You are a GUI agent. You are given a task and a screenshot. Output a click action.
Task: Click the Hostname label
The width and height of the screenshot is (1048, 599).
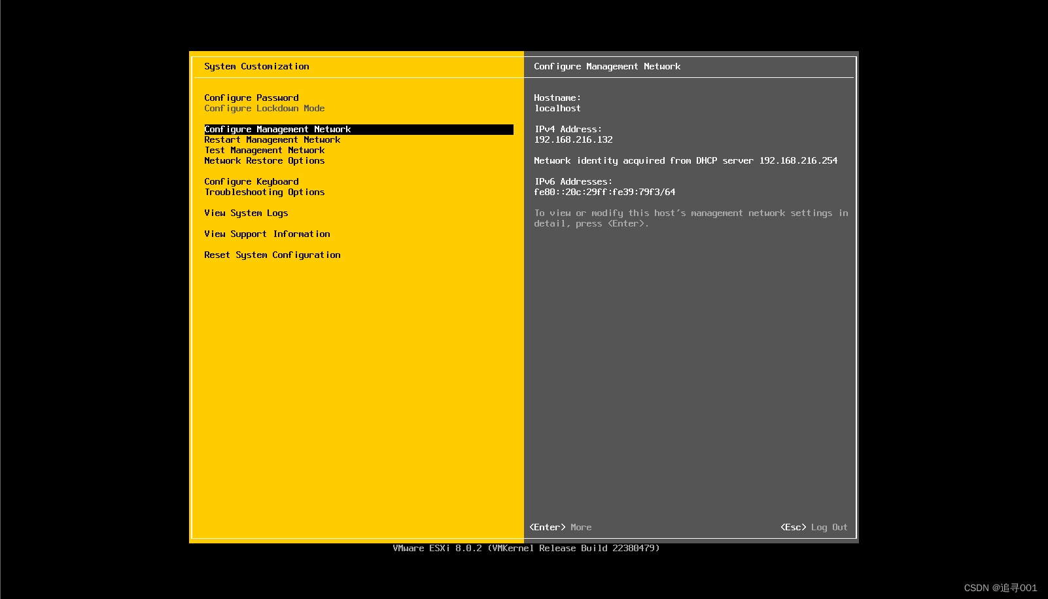[557, 98]
